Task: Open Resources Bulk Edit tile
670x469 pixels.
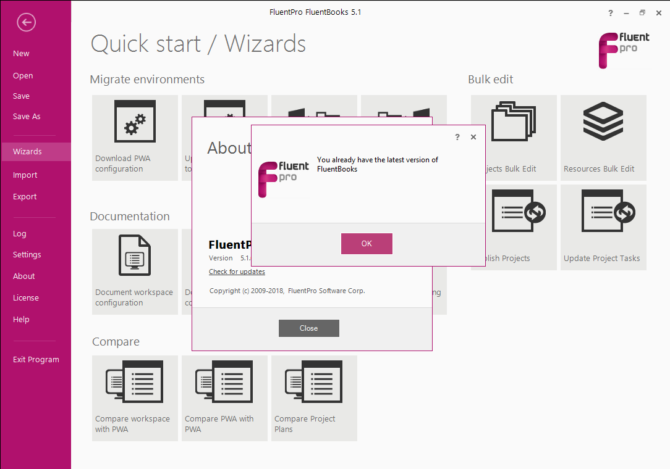Action: tap(603, 138)
